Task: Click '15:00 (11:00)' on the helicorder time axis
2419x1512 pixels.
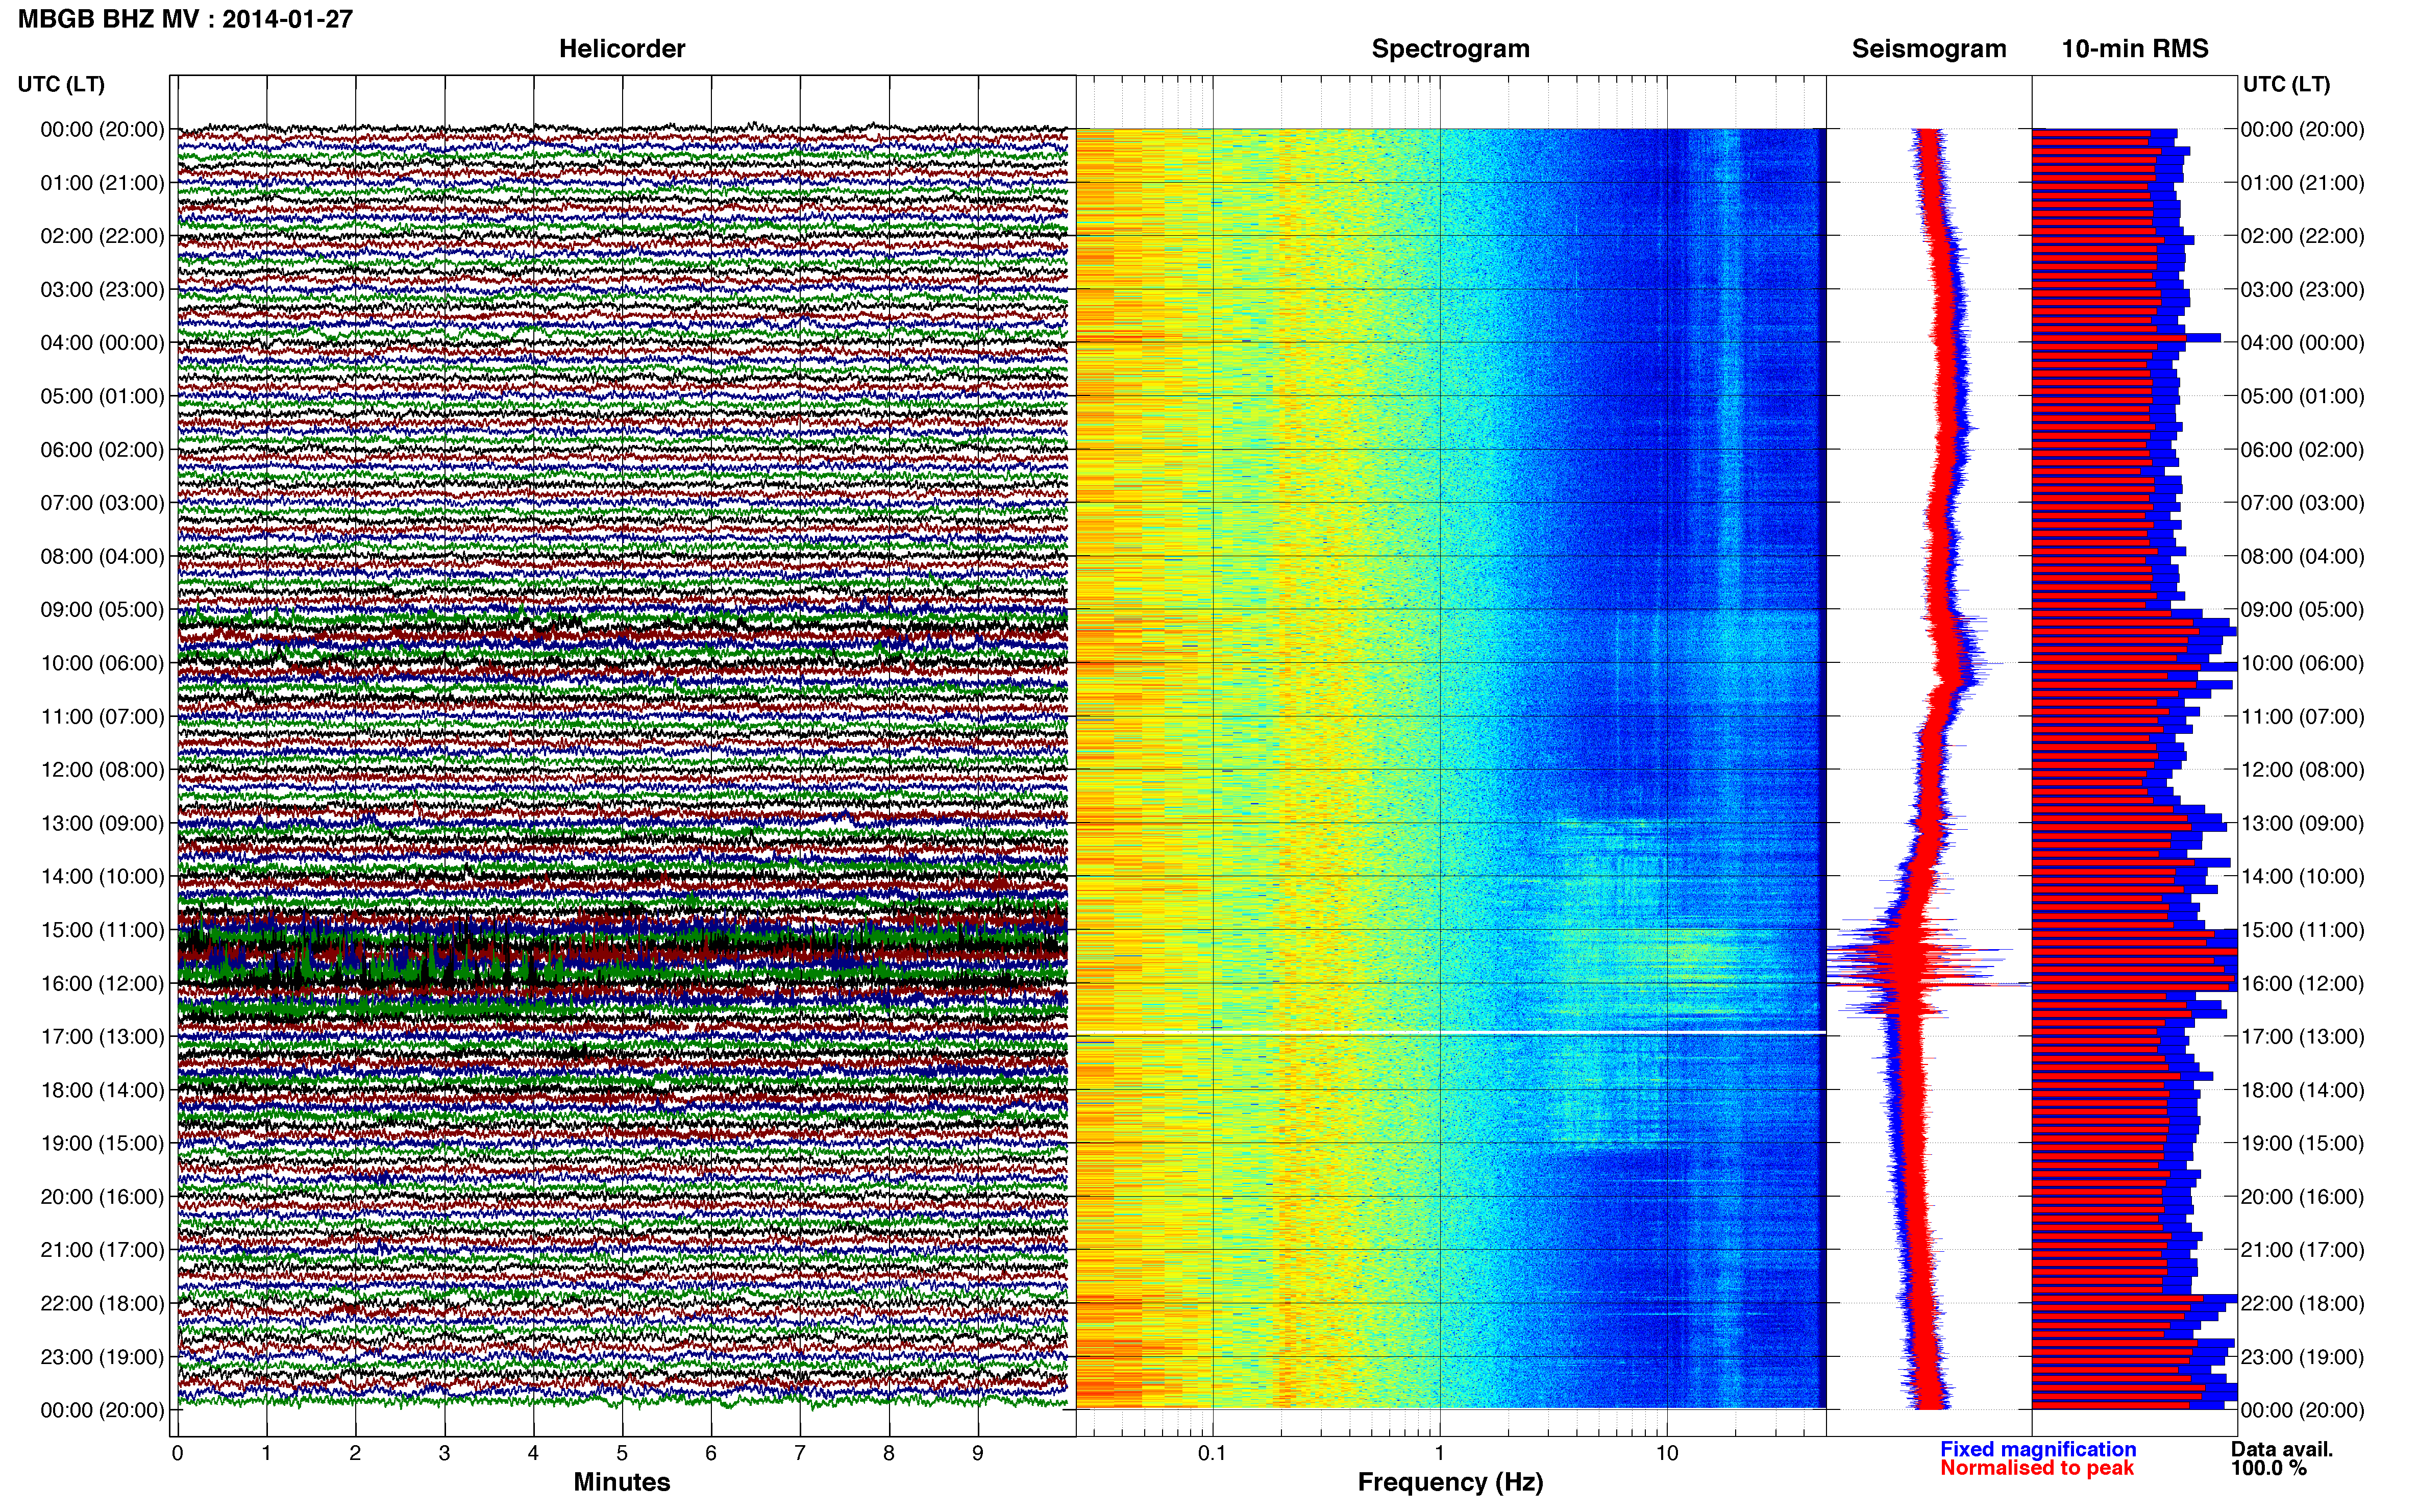Action: 102,930
